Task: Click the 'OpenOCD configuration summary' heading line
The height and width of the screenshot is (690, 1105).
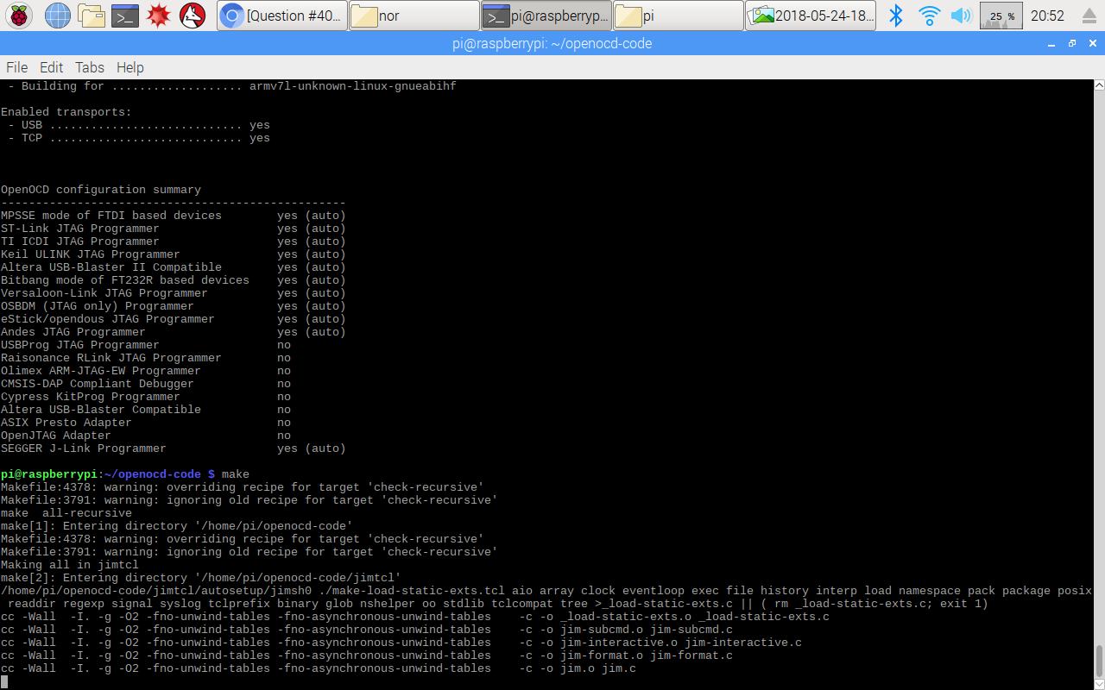Action: [x=101, y=190]
